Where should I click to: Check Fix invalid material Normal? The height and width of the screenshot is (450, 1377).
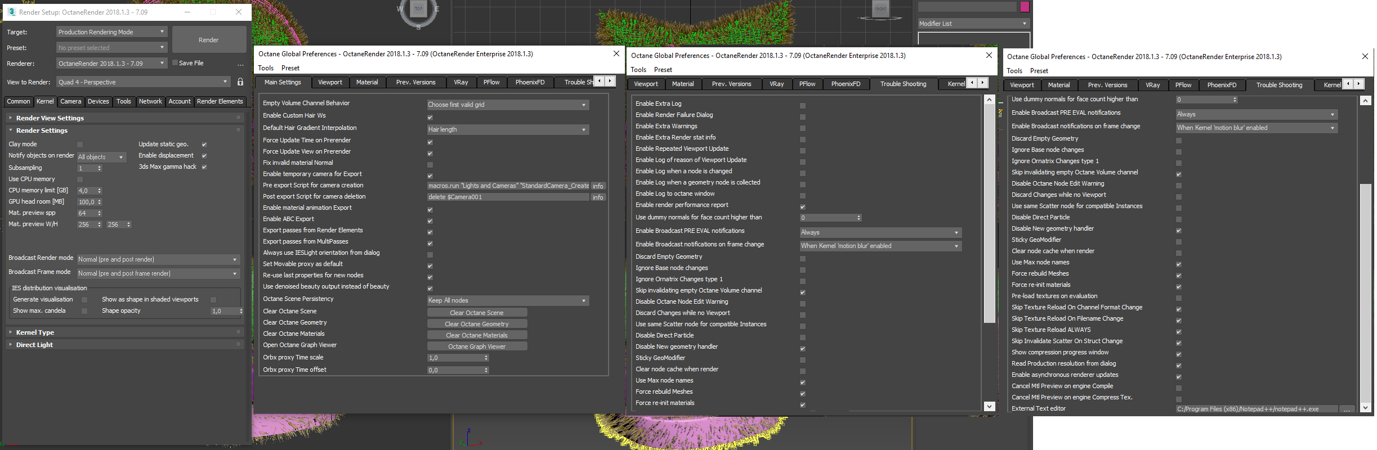[430, 165]
